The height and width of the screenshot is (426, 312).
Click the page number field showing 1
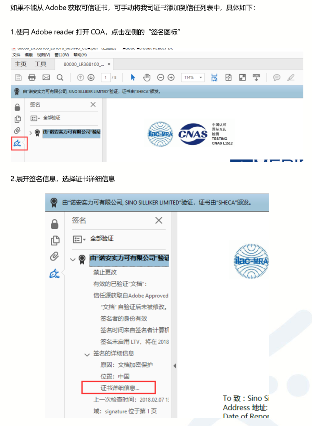point(105,77)
